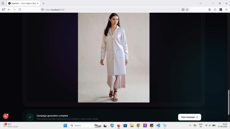Viewport: 230px width, 129px height.
Task: Expand the list all tabs chevron
Action: tap(201, 3)
